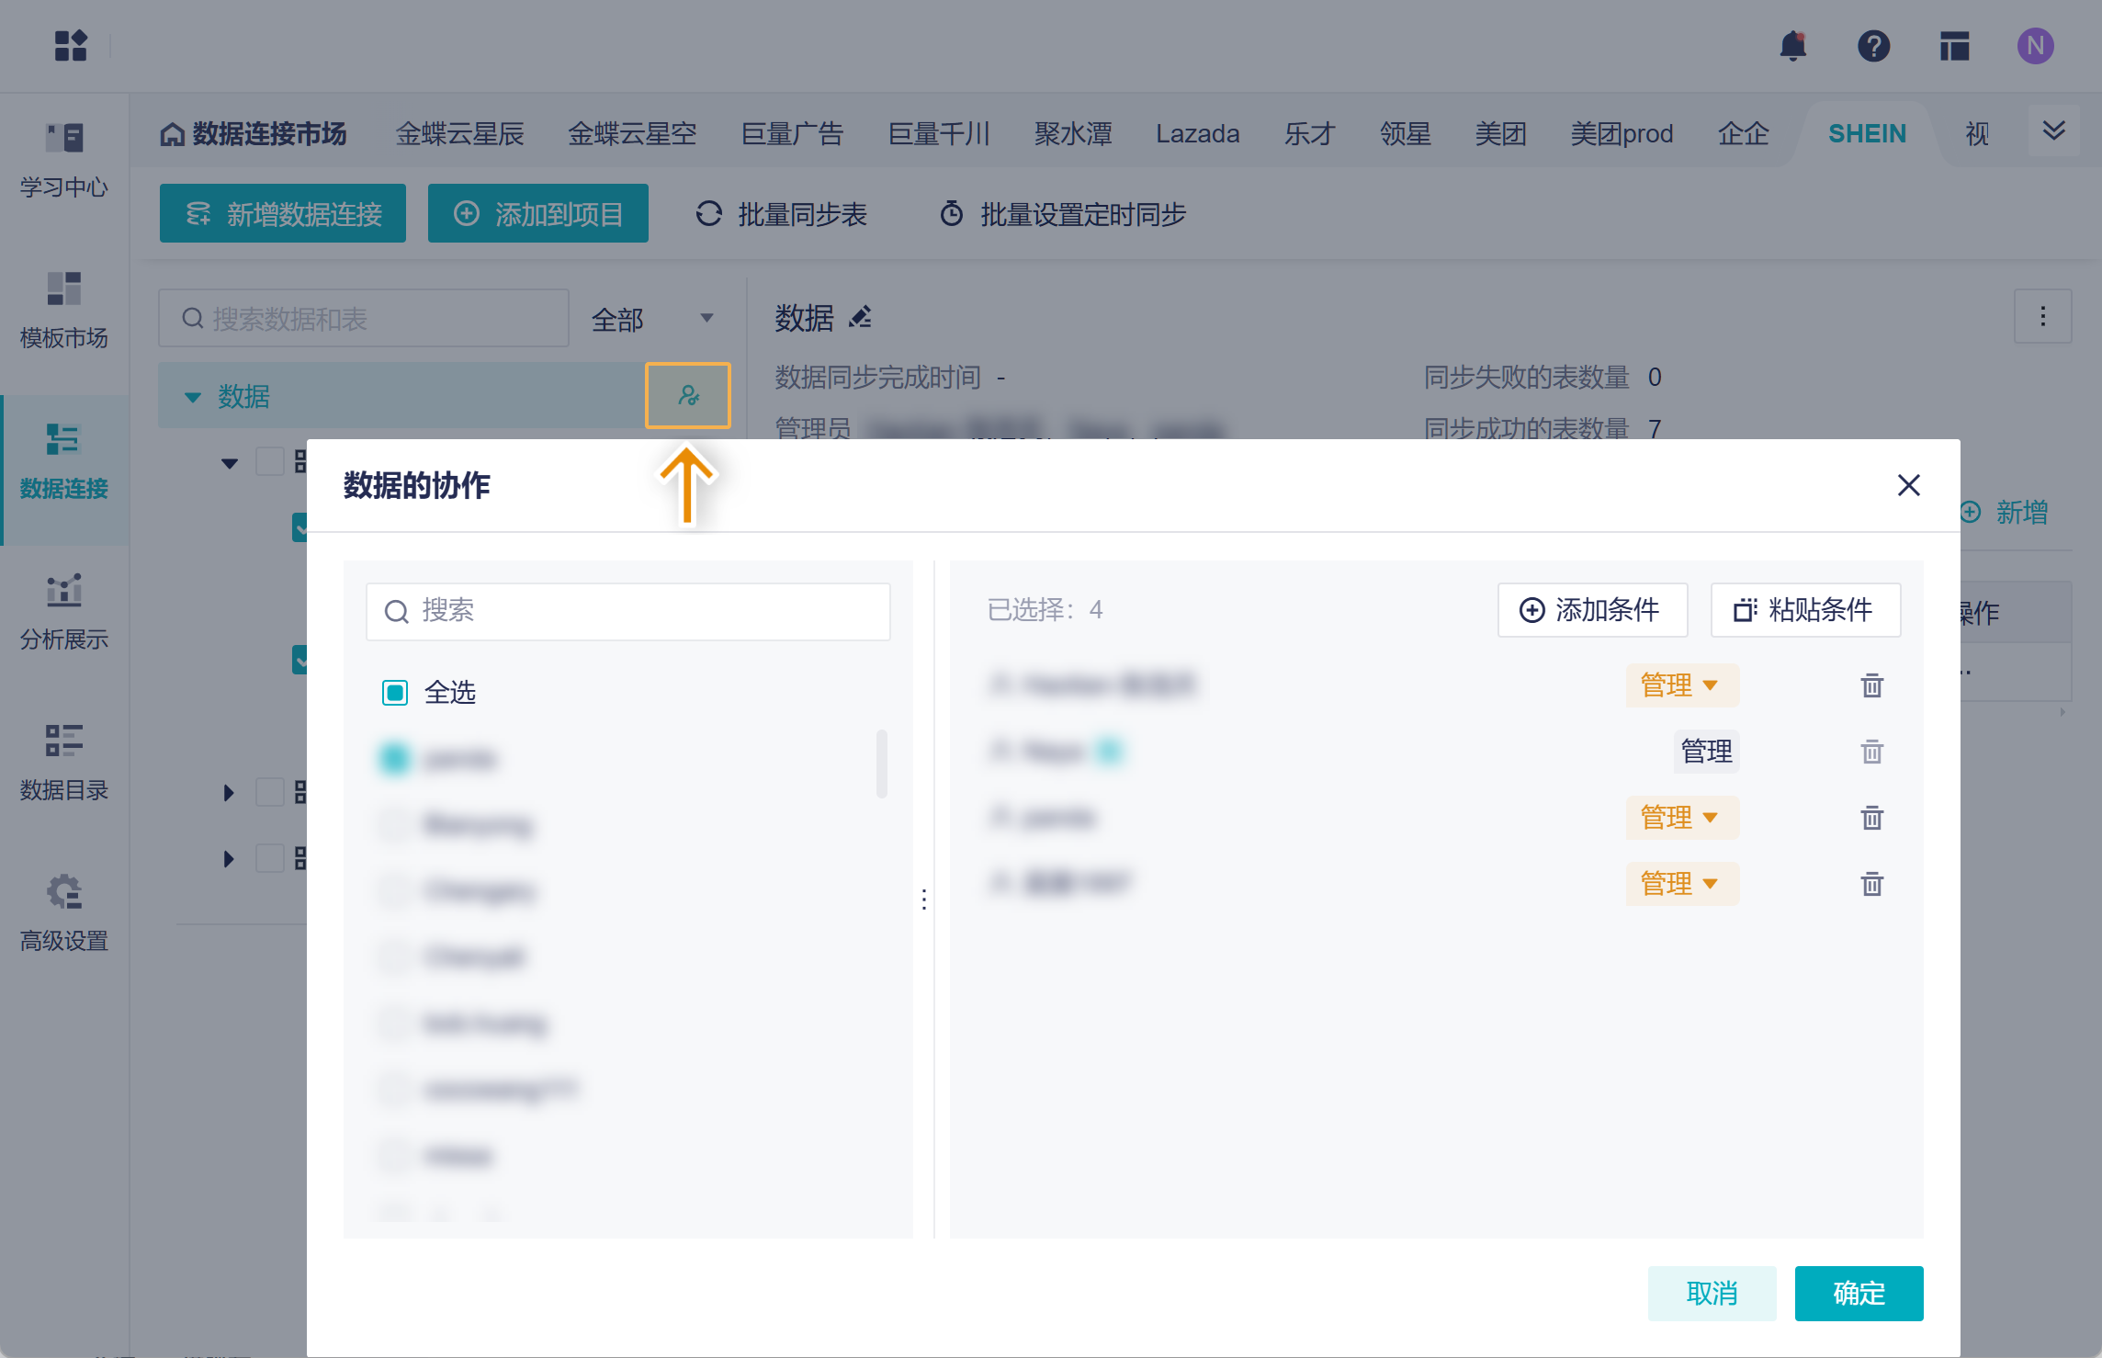Uncheck the first checked user in list
Viewport: 2102px width, 1358px height.
click(395, 759)
